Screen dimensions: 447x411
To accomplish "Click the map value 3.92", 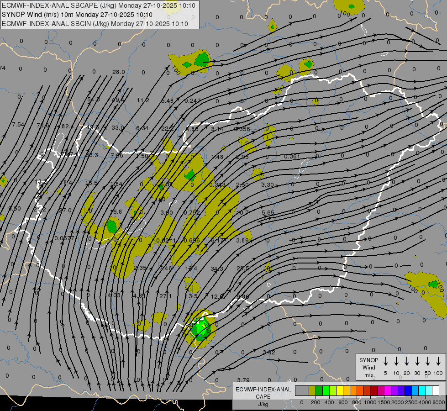I will click(x=269, y=352).
